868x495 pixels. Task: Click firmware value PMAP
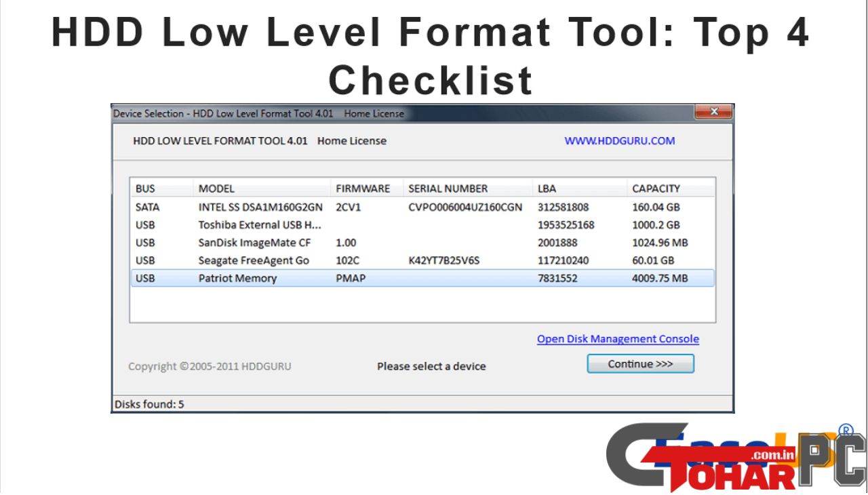coord(351,278)
